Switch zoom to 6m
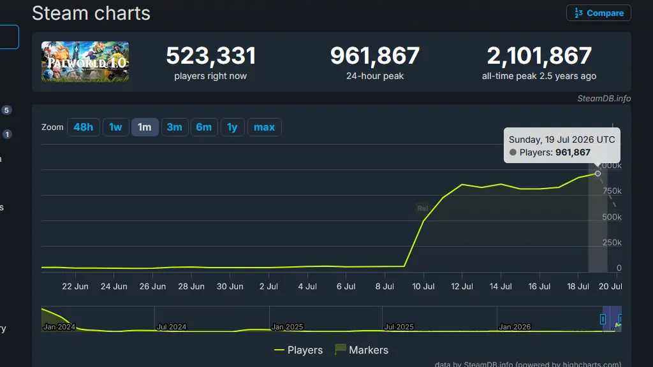653x367 pixels. point(203,127)
